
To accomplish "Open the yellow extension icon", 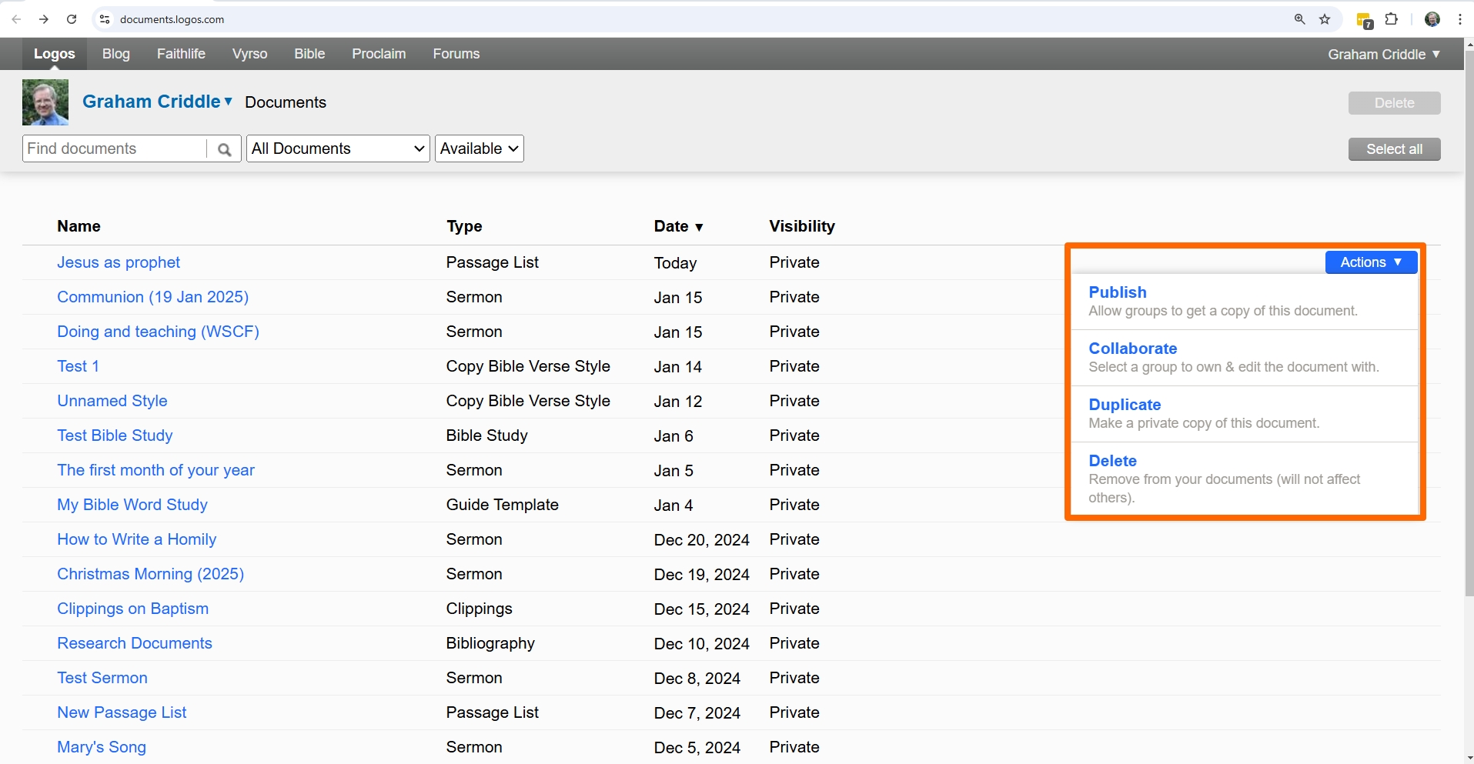I will (1365, 21).
